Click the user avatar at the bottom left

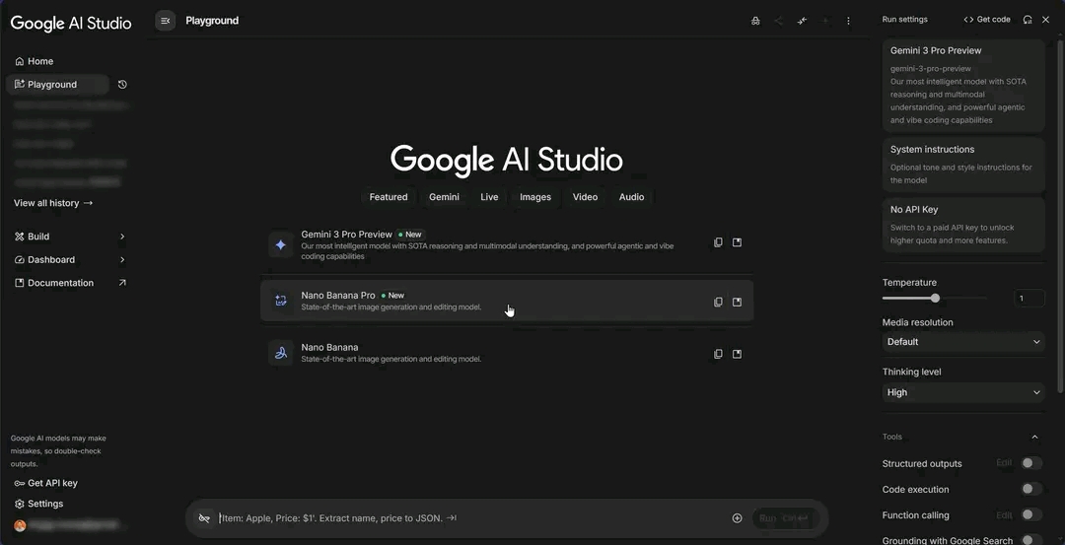tap(20, 525)
